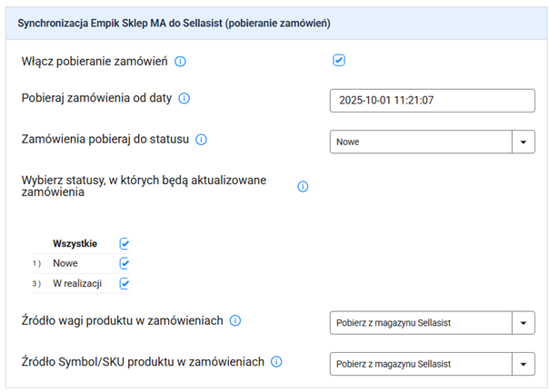This screenshot has width=549, height=392.
Task: Click info icon beside 'Włącz pobieranie zamówień'
Action: coord(180,62)
